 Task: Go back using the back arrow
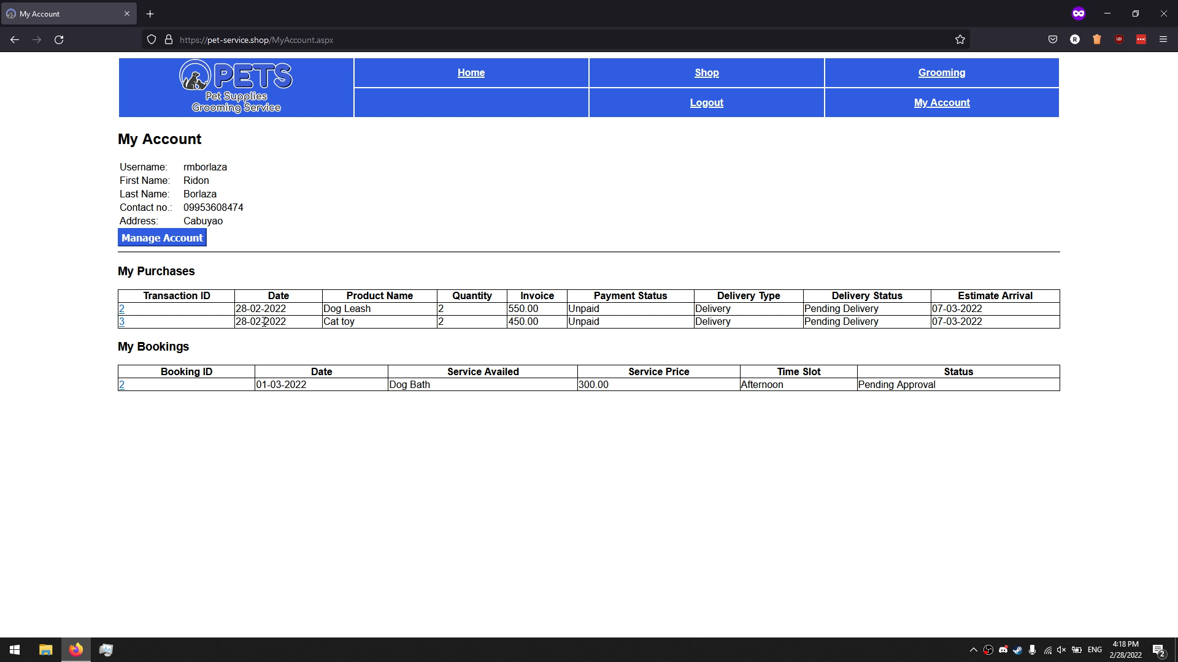pos(15,40)
